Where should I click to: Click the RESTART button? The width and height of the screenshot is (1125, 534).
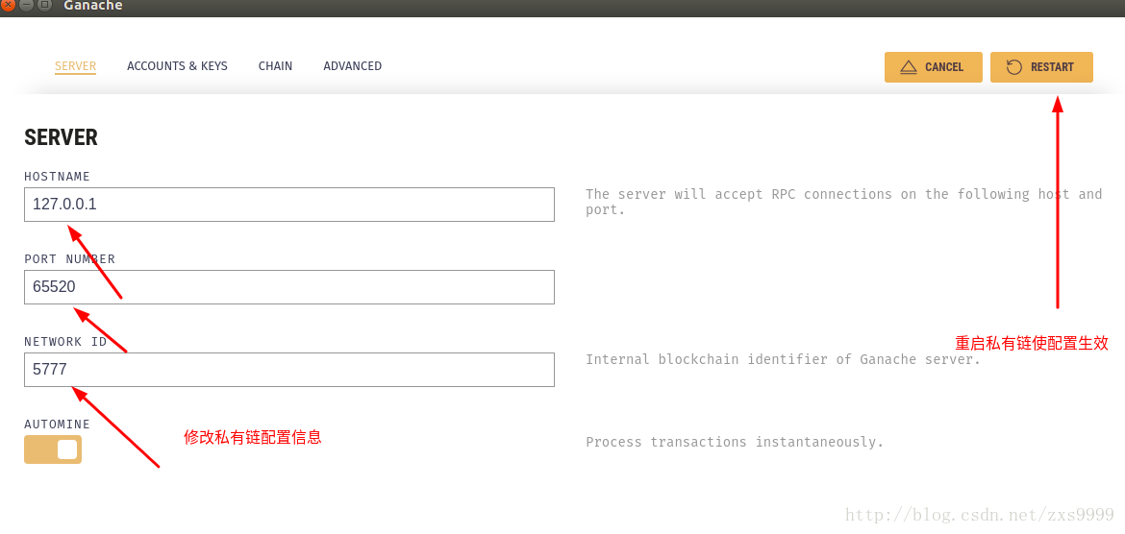coord(1041,67)
